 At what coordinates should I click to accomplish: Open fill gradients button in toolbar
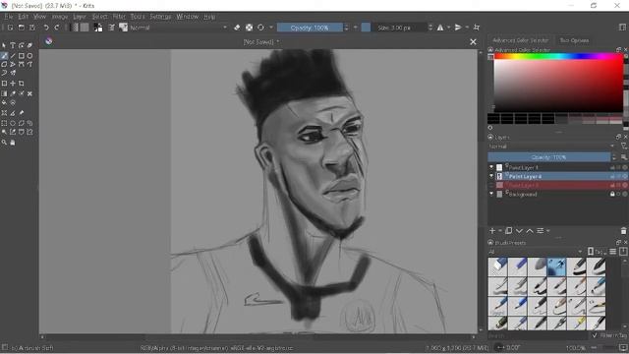[75, 28]
